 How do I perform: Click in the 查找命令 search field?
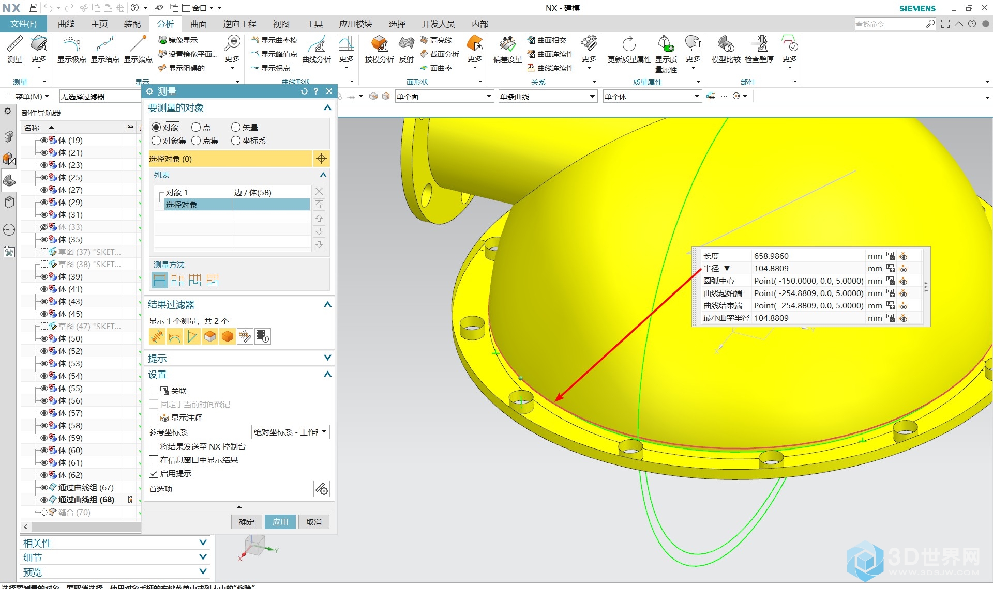pyautogui.click(x=890, y=24)
